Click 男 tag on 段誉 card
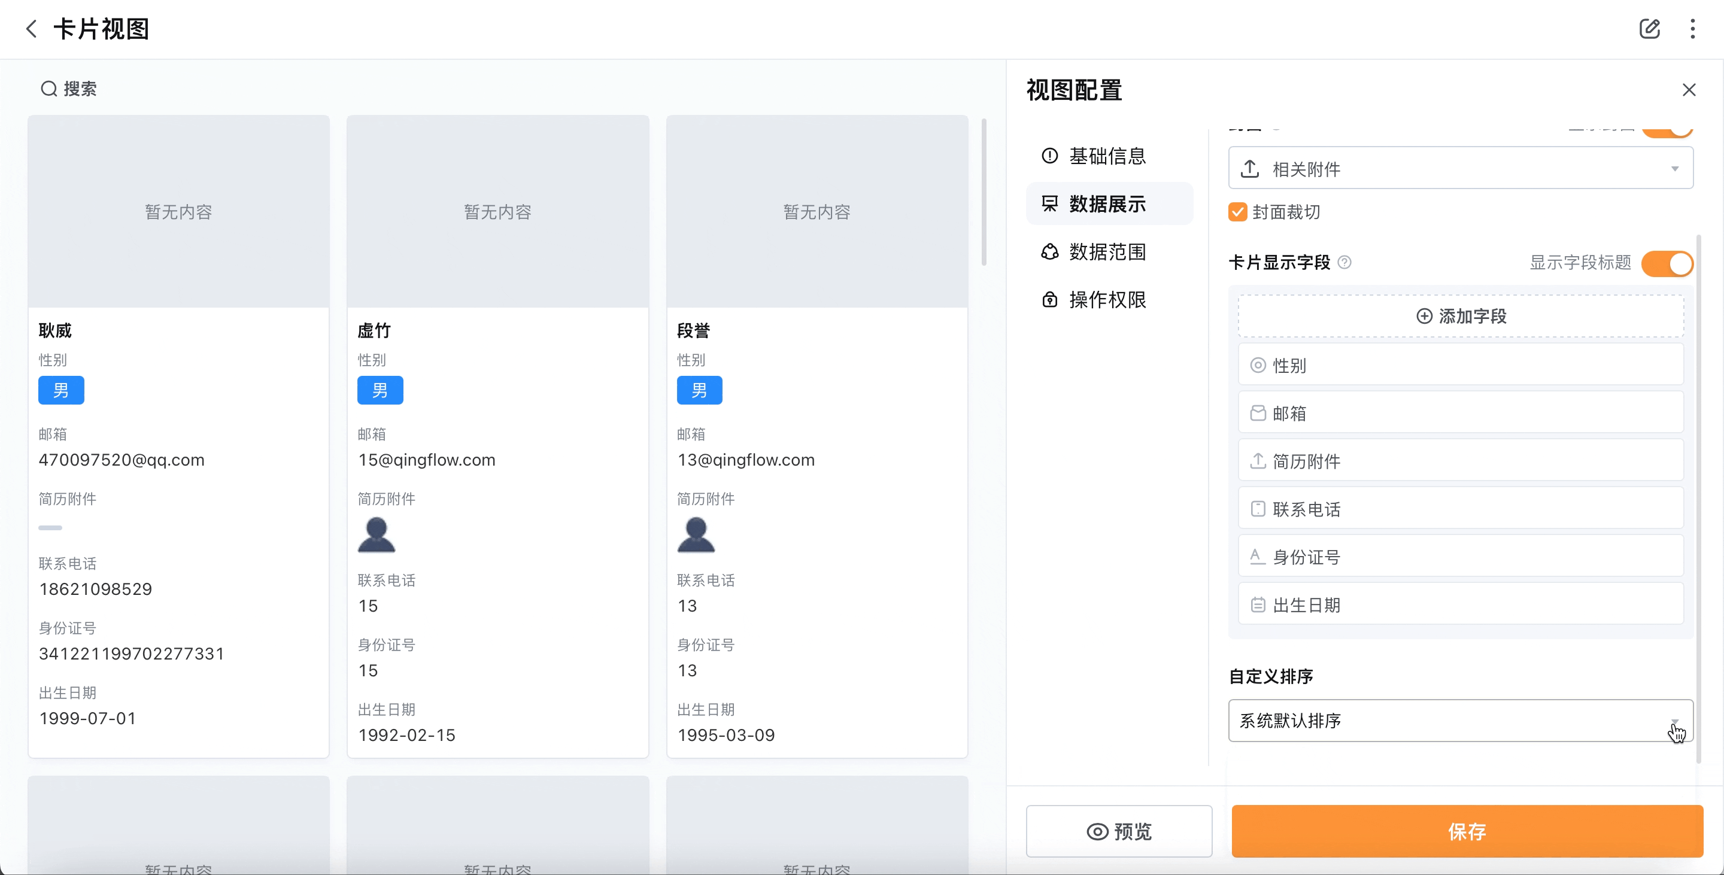1724x875 pixels. (699, 390)
